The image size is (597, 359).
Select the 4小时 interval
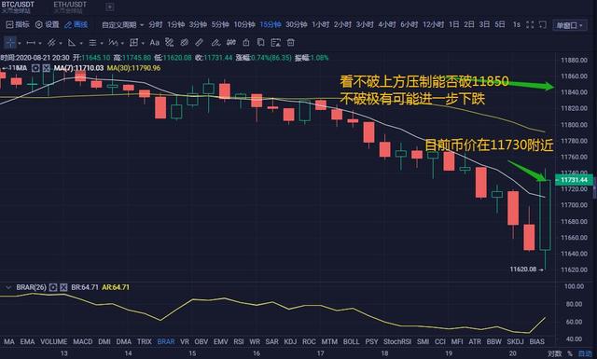pyautogui.click(x=387, y=25)
